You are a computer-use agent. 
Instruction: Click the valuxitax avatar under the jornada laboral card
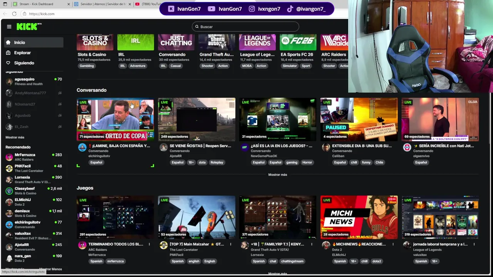click(x=407, y=245)
